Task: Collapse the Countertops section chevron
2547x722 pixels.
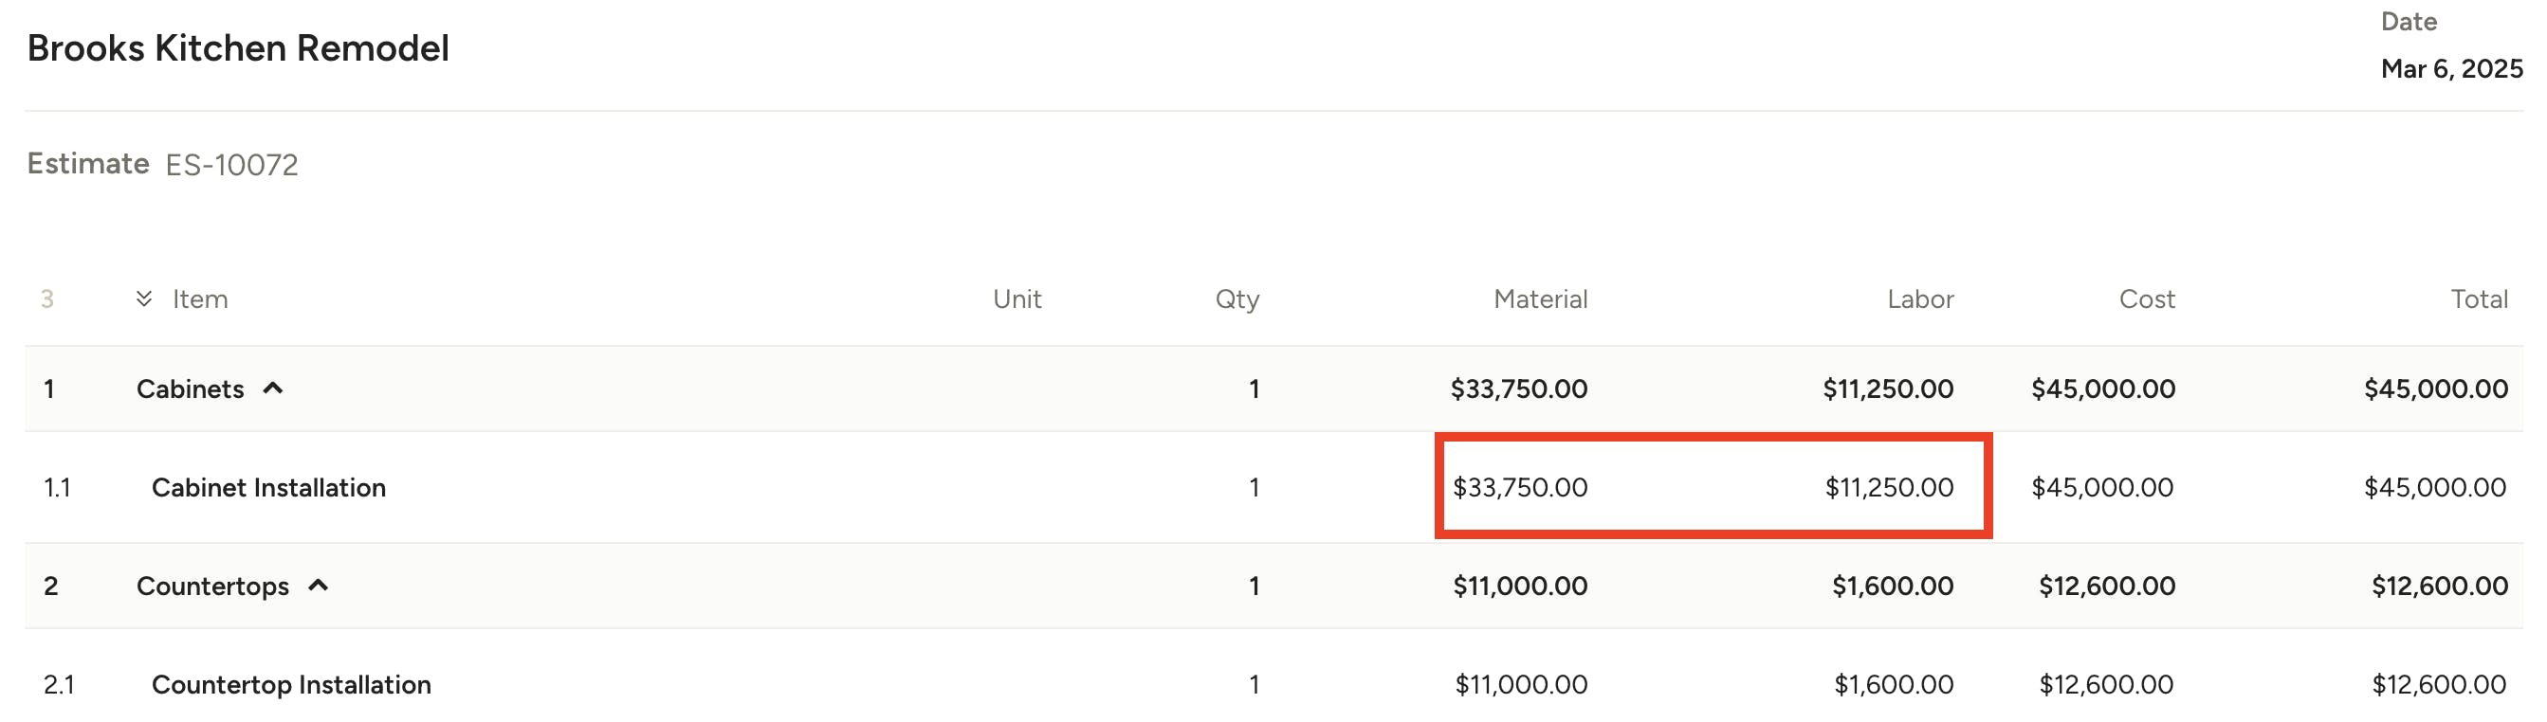Action: (x=319, y=586)
